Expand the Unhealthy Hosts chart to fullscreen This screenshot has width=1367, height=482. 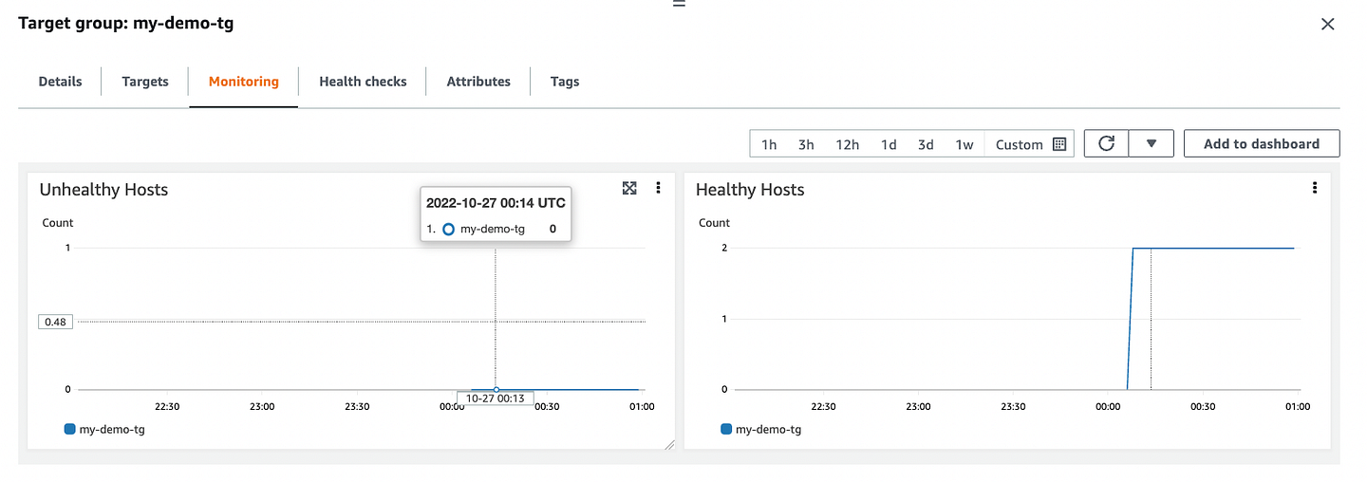click(629, 189)
